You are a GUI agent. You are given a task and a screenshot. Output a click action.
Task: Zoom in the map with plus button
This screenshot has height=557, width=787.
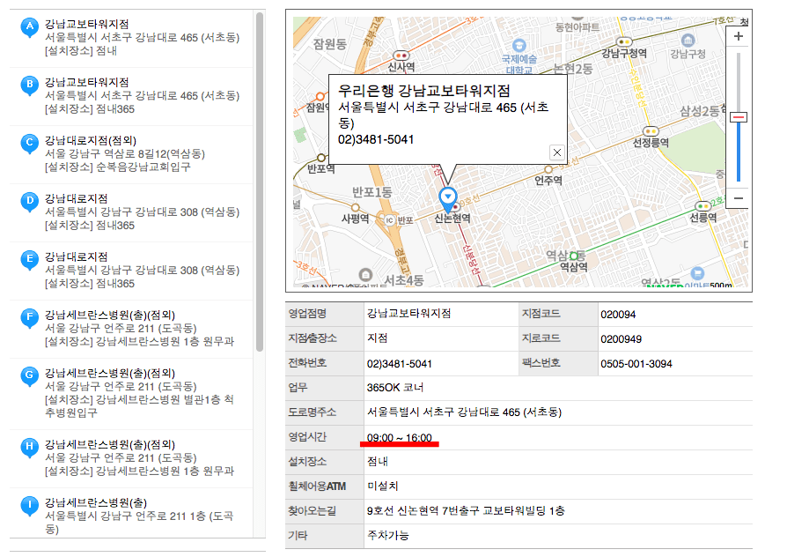738,36
